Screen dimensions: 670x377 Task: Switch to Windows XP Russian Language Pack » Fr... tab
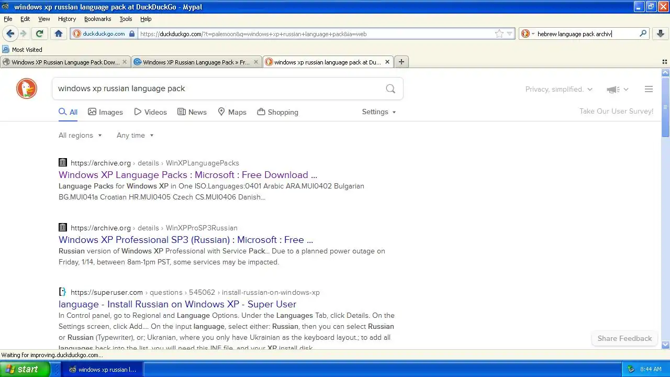point(196,62)
